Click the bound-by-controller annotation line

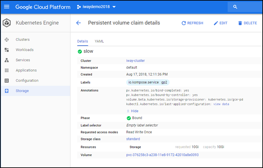(x=162, y=95)
